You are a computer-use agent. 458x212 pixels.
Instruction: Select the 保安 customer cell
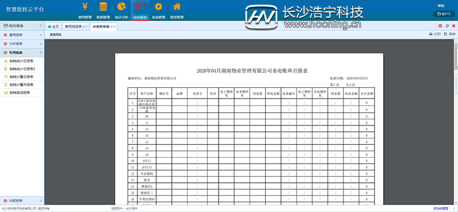pyautogui.click(x=147, y=180)
